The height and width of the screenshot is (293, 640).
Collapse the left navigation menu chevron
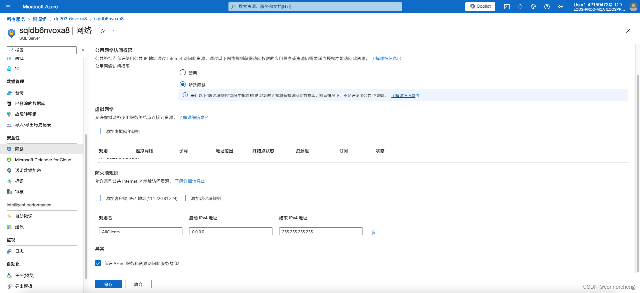coord(83,50)
